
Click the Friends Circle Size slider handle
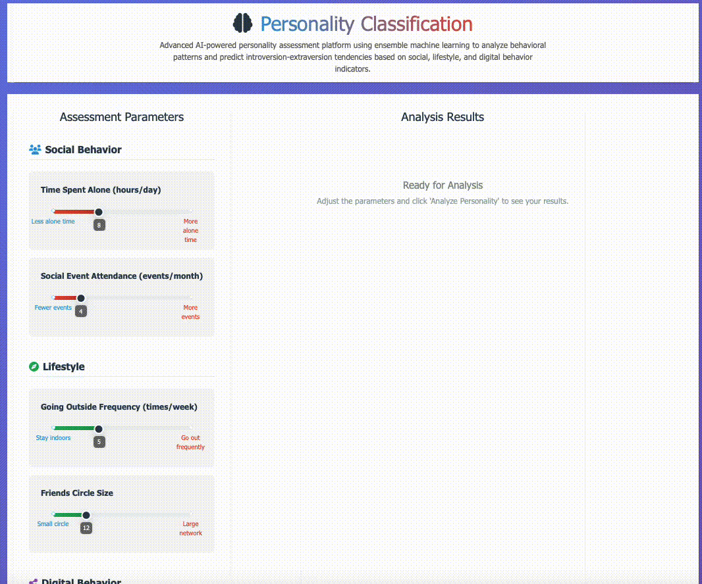tap(86, 515)
